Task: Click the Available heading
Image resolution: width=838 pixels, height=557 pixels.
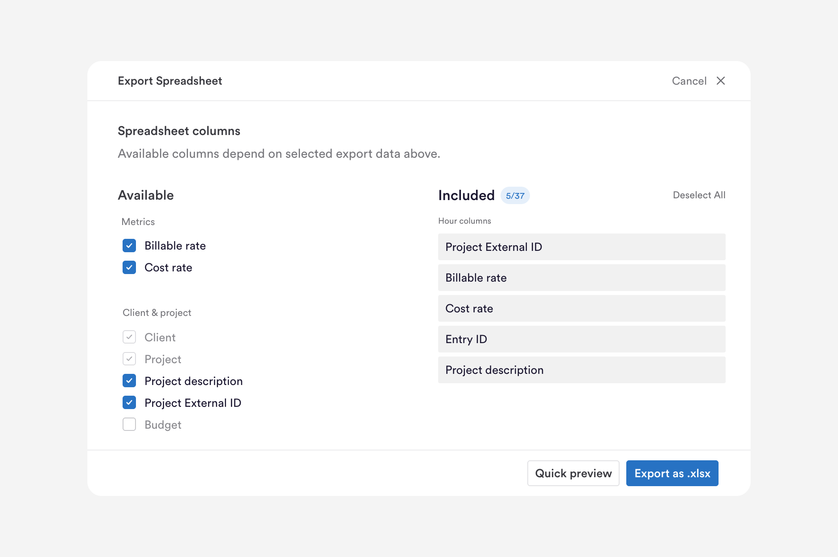Action: tap(146, 195)
